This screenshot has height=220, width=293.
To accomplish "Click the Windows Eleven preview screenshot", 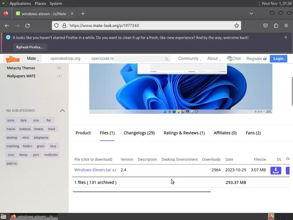I will 181,89.
